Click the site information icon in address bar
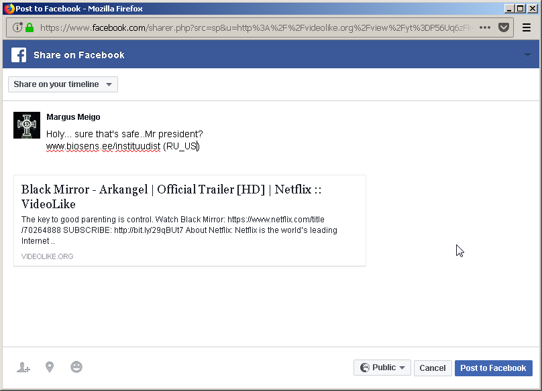This screenshot has height=391, width=542. pos(17,27)
